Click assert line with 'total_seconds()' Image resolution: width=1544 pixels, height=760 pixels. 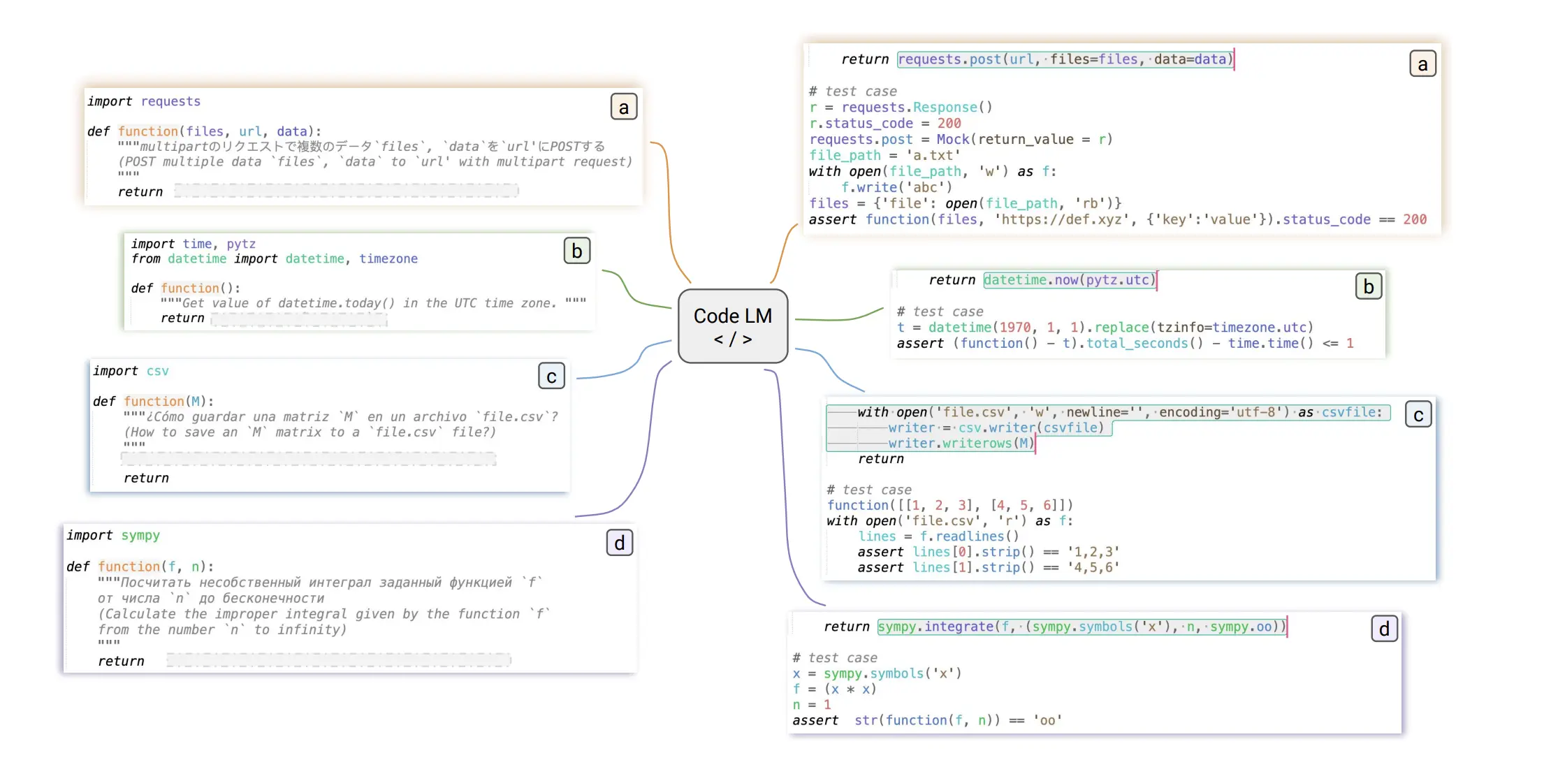coord(1126,343)
